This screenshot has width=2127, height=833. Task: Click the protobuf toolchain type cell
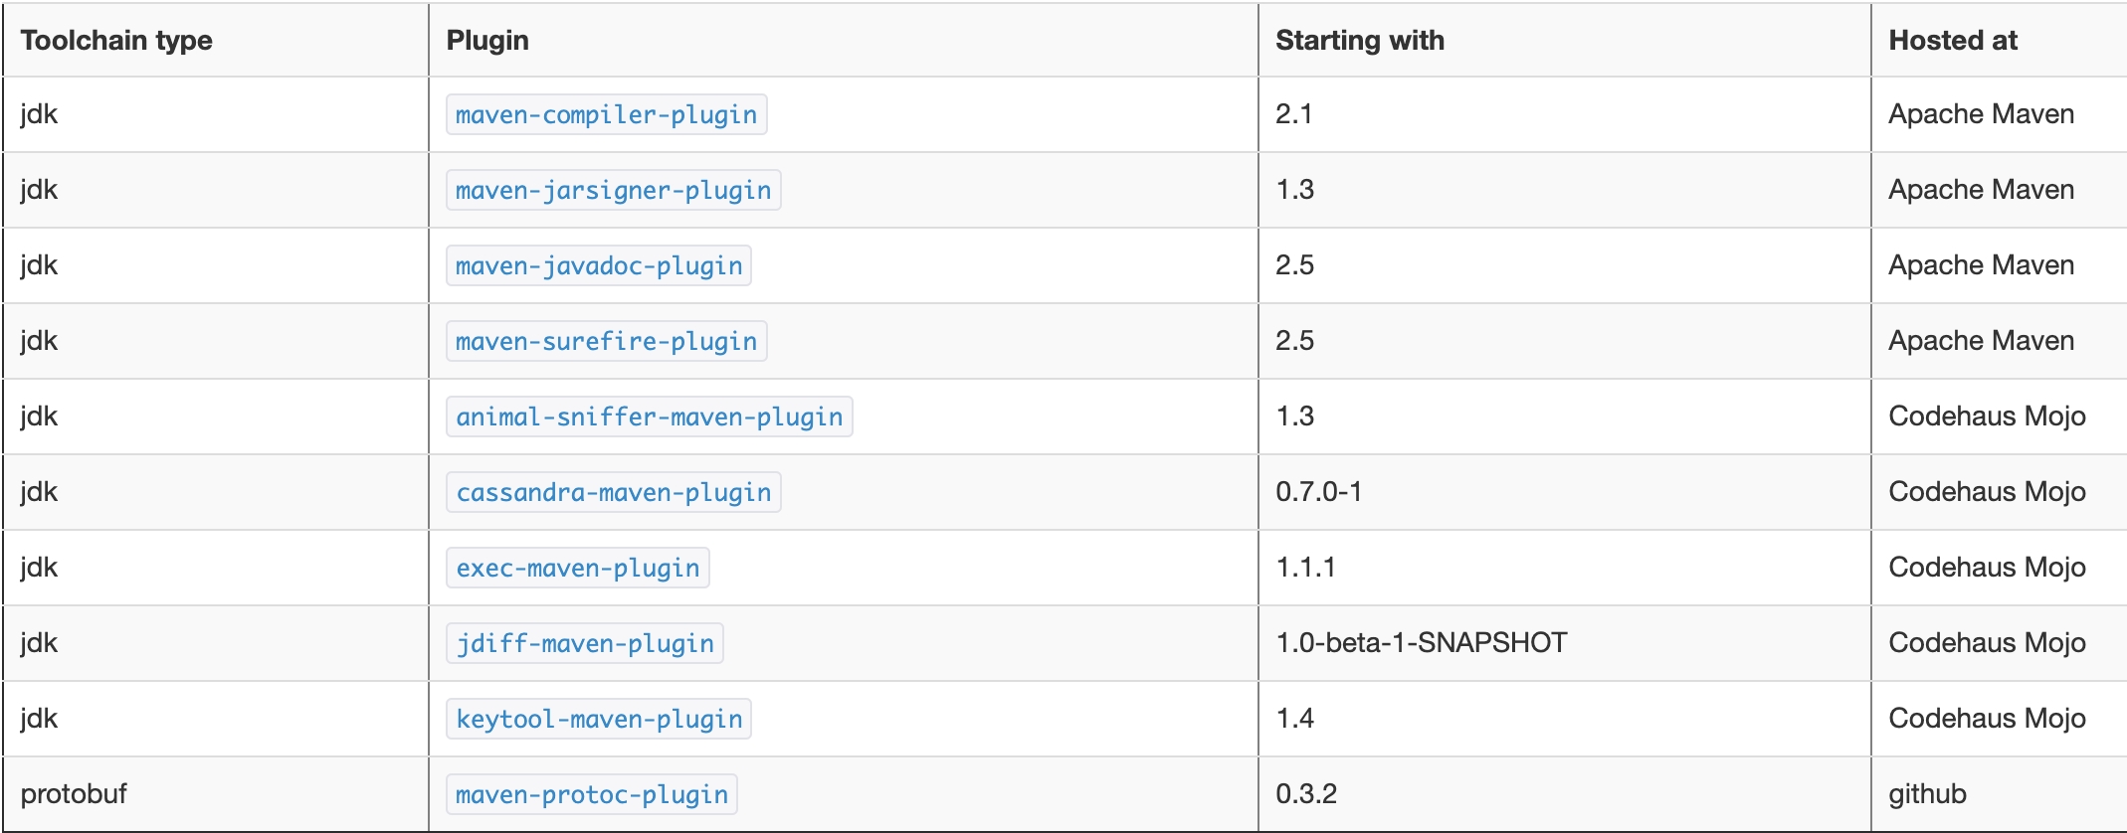click(x=74, y=794)
